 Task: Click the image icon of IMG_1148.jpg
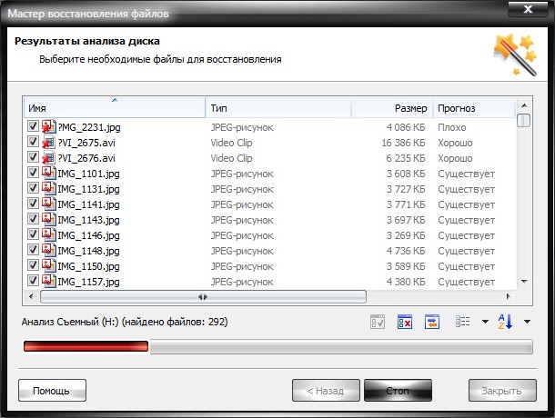pos(49,251)
